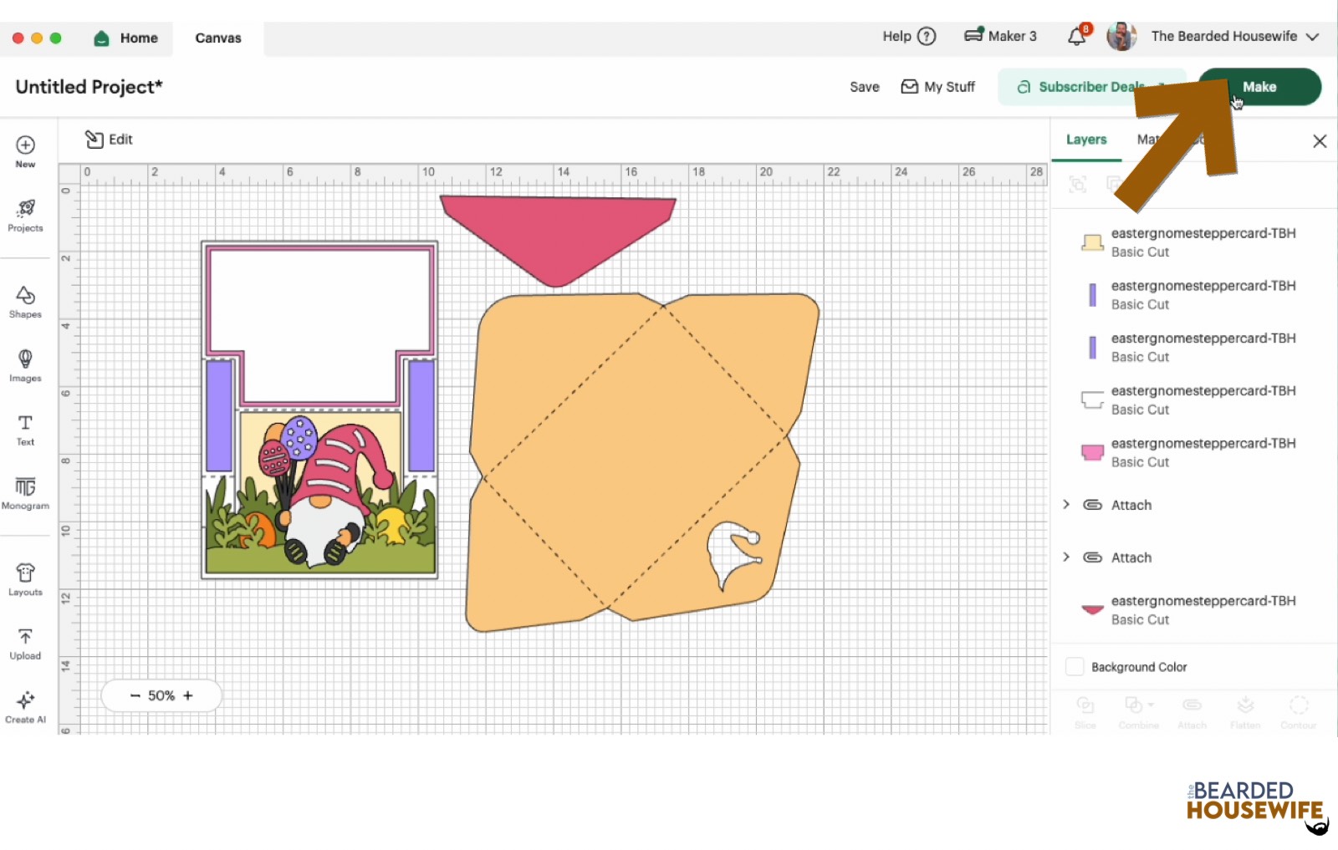Open the Projects panel
This screenshot has width=1338, height=850.
click(x=25, y=216)
